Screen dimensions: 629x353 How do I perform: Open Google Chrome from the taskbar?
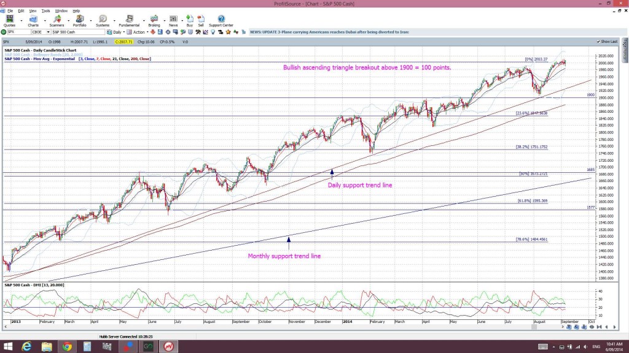click(66, 345)
